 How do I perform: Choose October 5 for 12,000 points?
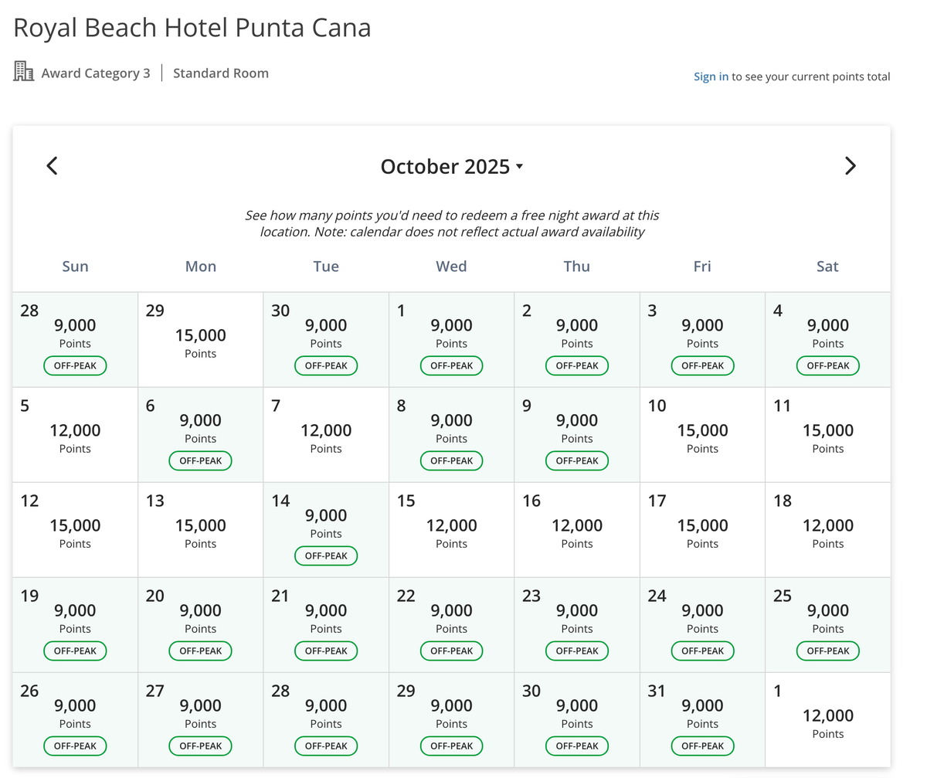click(76, 434)
